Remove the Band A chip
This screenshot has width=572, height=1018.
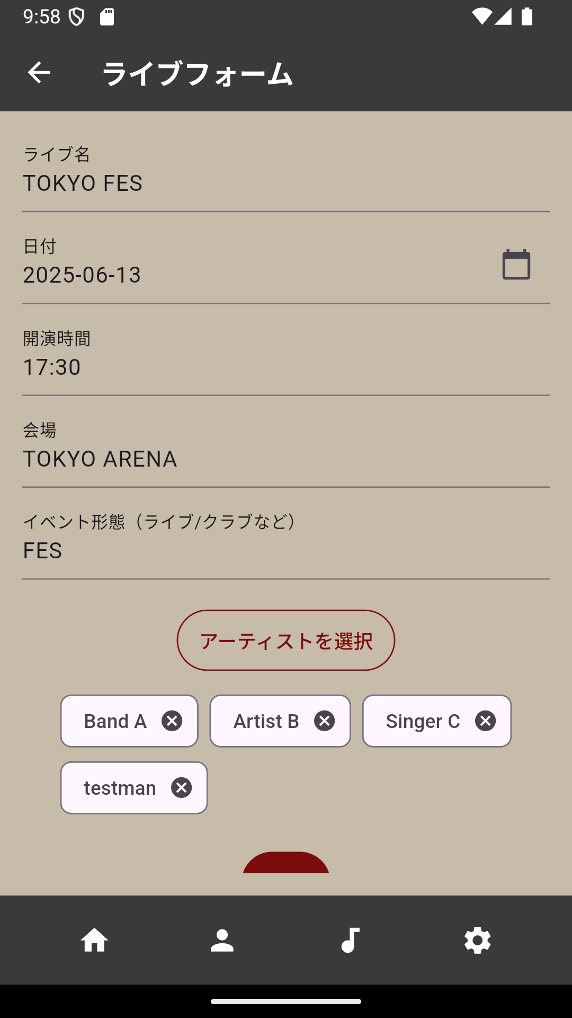point(172,721)
